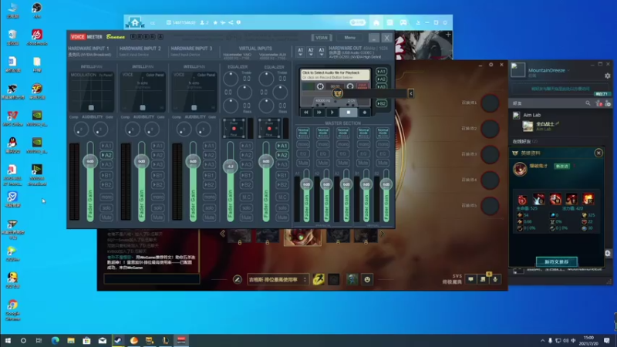Enable B1 routing on Hardware Input 1
The height and width of the screenshot is (347, 617).
tap(106, 175)
